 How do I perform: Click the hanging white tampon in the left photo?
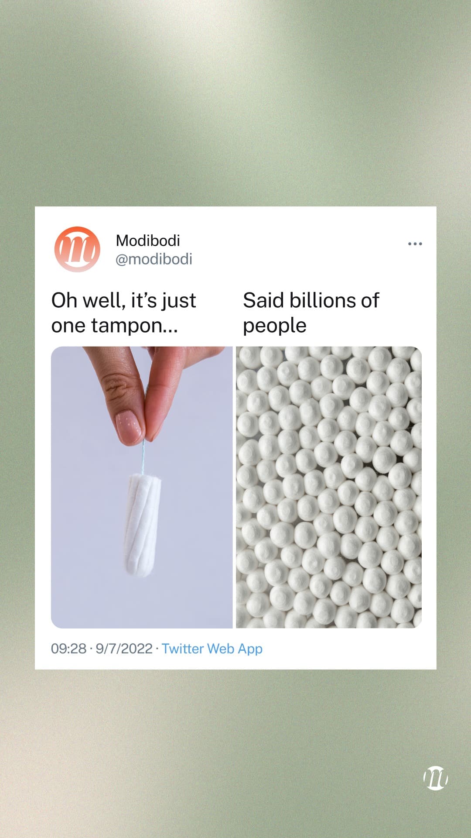pos(143,525)
